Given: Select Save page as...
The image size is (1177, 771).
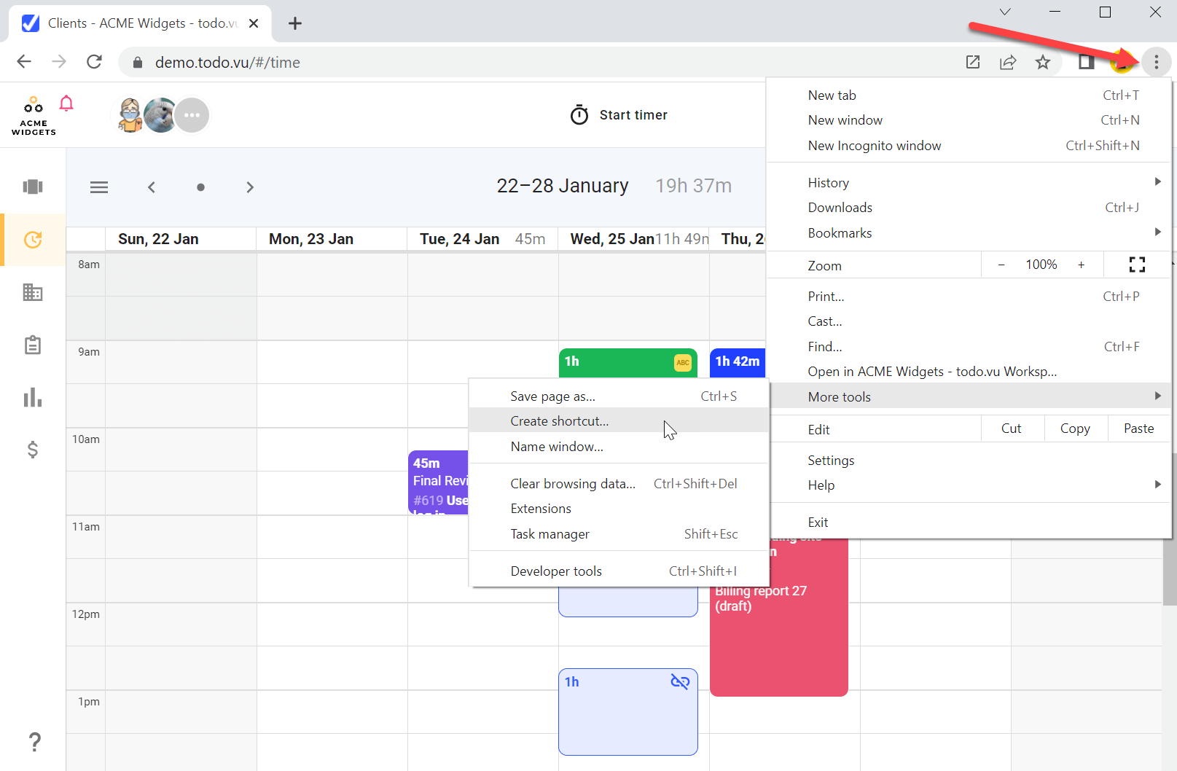Looking at the screenshot, I should point(618,396).
